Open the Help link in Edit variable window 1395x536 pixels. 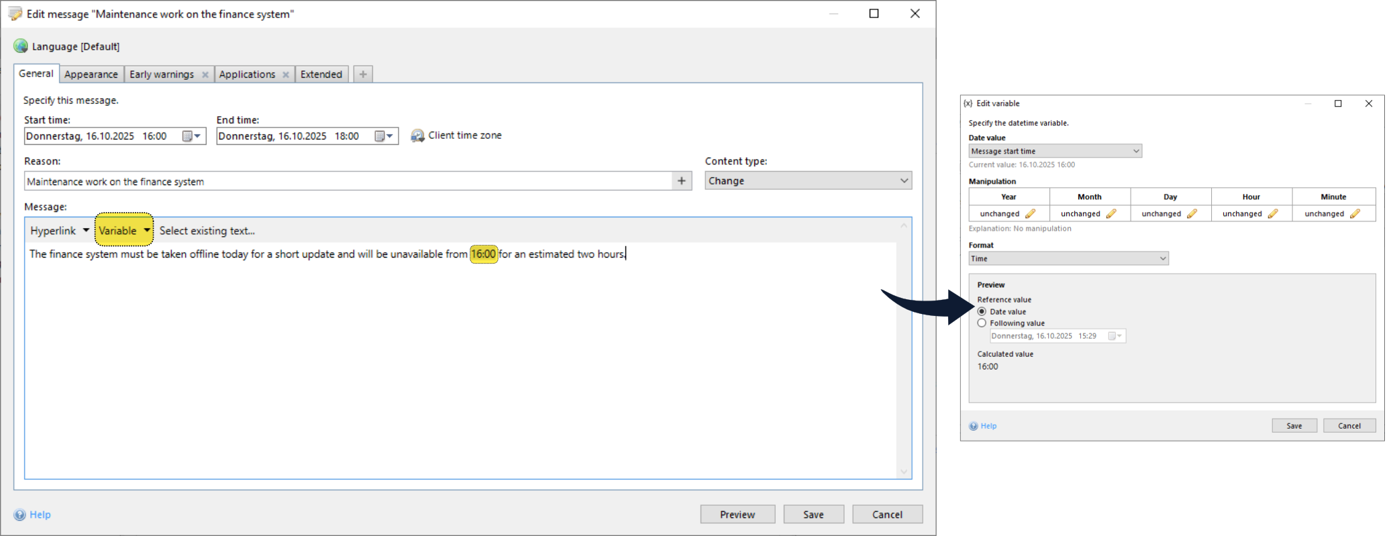[988, 426]
